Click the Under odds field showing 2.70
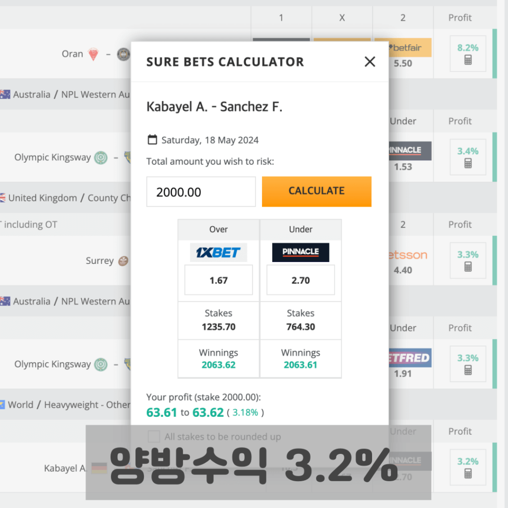The height and width of the screenshot is (508, 508). click(x=301, y=280)
